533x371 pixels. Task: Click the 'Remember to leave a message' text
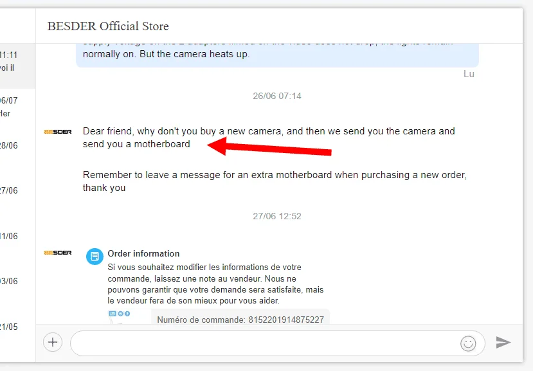(x=275, y=181)
